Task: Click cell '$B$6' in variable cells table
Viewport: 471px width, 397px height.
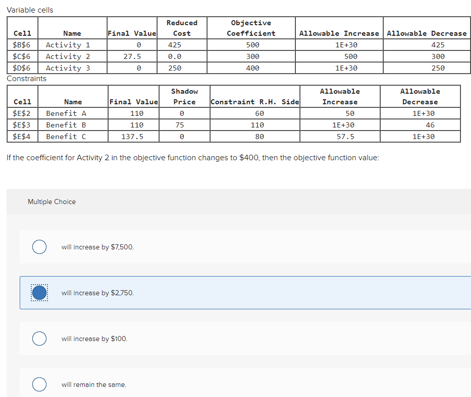Action: (22, 45)
